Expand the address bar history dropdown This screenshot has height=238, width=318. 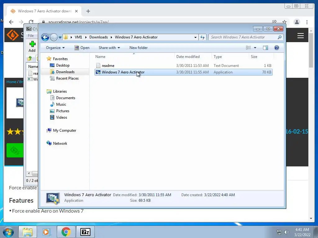[195, 37]
